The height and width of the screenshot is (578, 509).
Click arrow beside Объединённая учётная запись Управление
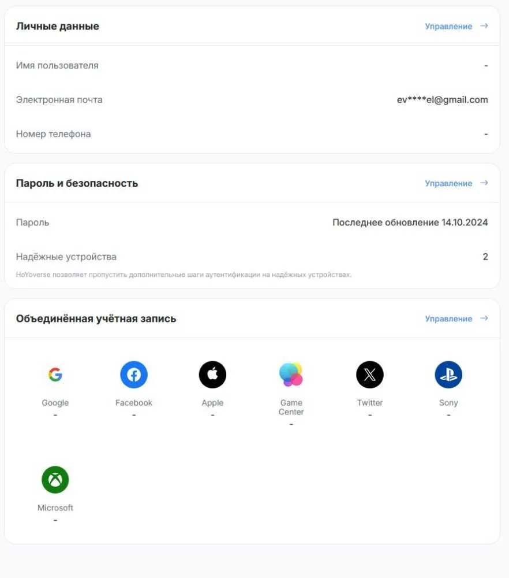(484, 318)
